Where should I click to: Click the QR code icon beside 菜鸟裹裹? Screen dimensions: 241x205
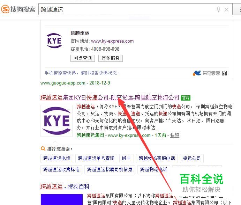(224, 73)
